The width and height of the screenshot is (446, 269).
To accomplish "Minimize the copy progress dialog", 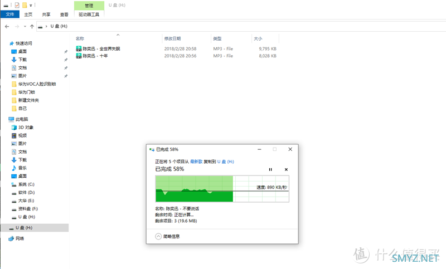I will coord(259,149).
